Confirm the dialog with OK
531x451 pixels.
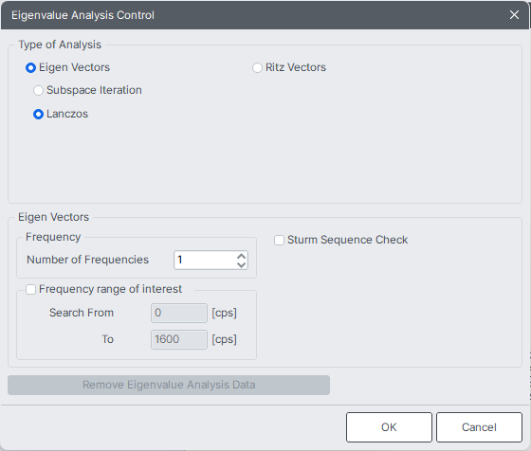[x=389, y=427]
